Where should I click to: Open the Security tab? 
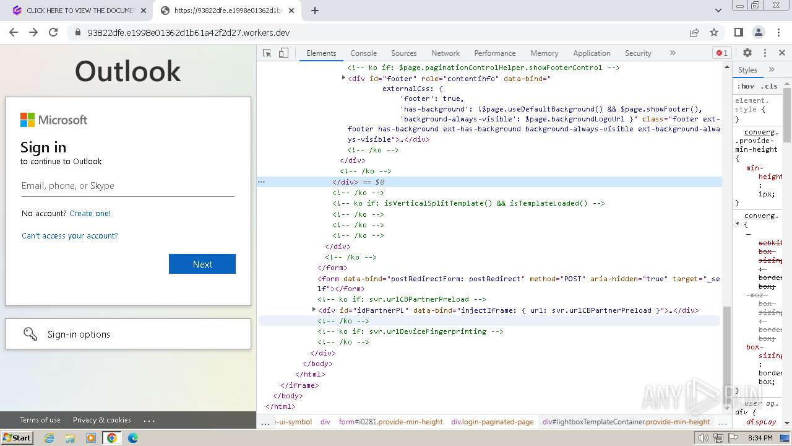638,53
